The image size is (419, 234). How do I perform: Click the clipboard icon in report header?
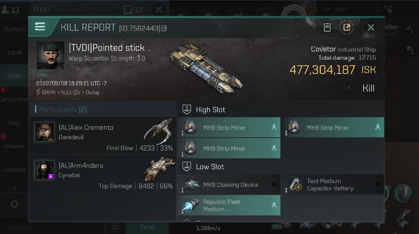pyautogui.click(x=327, y=27)
